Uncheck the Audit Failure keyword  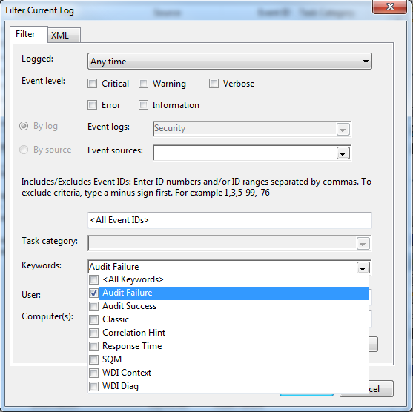tap(93, 293)
